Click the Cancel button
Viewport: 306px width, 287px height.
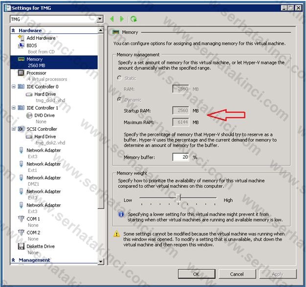click(237, 274)
